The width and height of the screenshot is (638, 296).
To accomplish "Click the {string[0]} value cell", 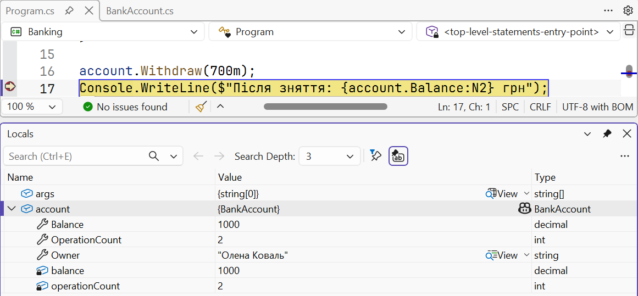I will [x=238, y=193].
